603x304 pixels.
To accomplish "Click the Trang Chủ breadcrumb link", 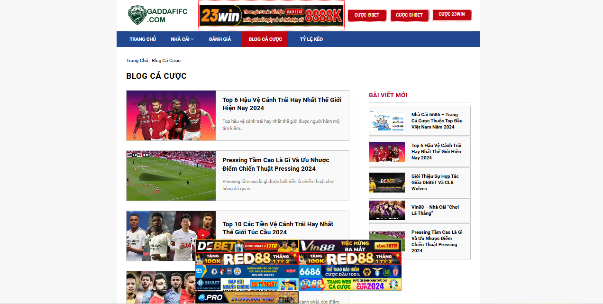I will (137, 61).
